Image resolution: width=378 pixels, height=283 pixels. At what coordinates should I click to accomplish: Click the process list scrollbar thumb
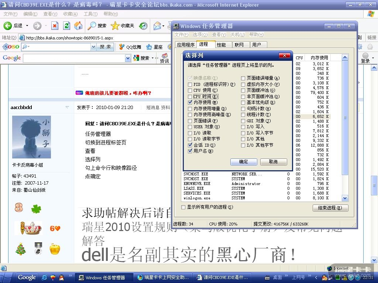point(345,118)
